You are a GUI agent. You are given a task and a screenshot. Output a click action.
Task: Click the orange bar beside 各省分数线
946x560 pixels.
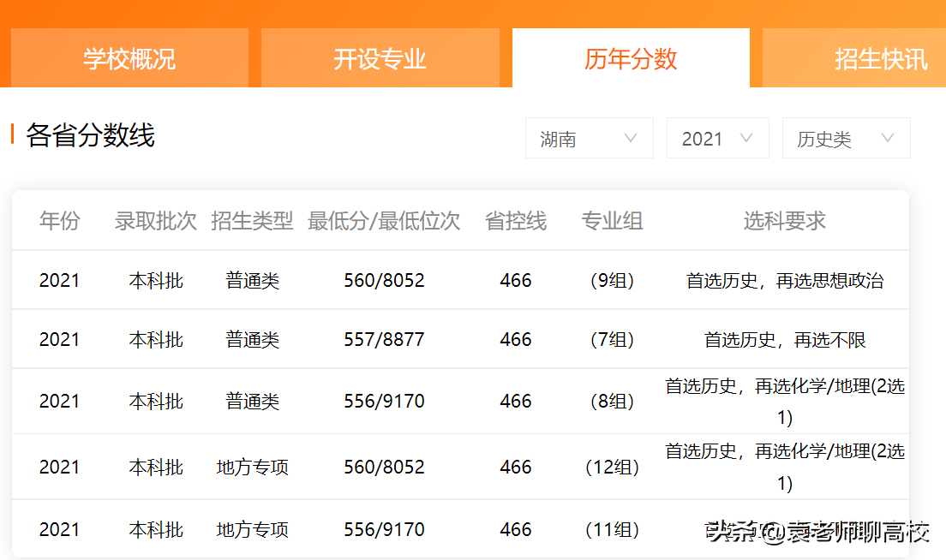pos(12,135)
